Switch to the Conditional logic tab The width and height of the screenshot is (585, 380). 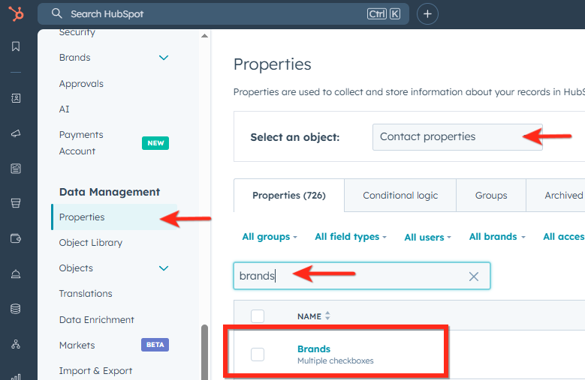coord(400,196)
